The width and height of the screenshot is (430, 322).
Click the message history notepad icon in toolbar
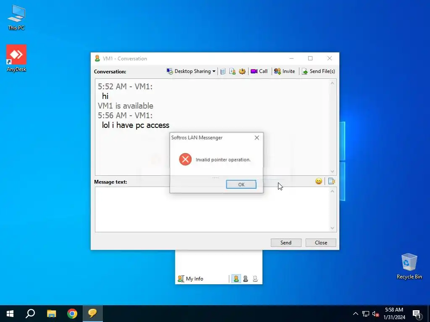point(223,71)
